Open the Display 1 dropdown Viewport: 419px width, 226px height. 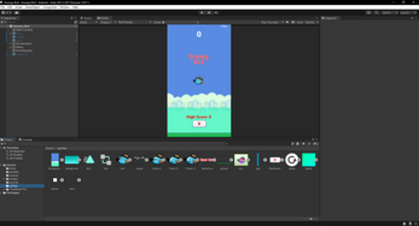coord(108,23)
